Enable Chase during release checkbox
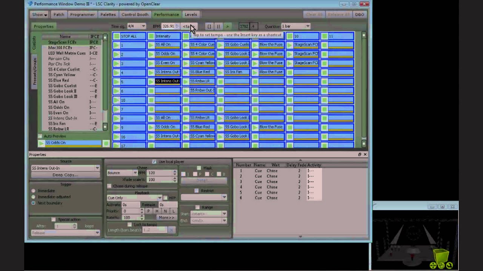 click(109, 186)
